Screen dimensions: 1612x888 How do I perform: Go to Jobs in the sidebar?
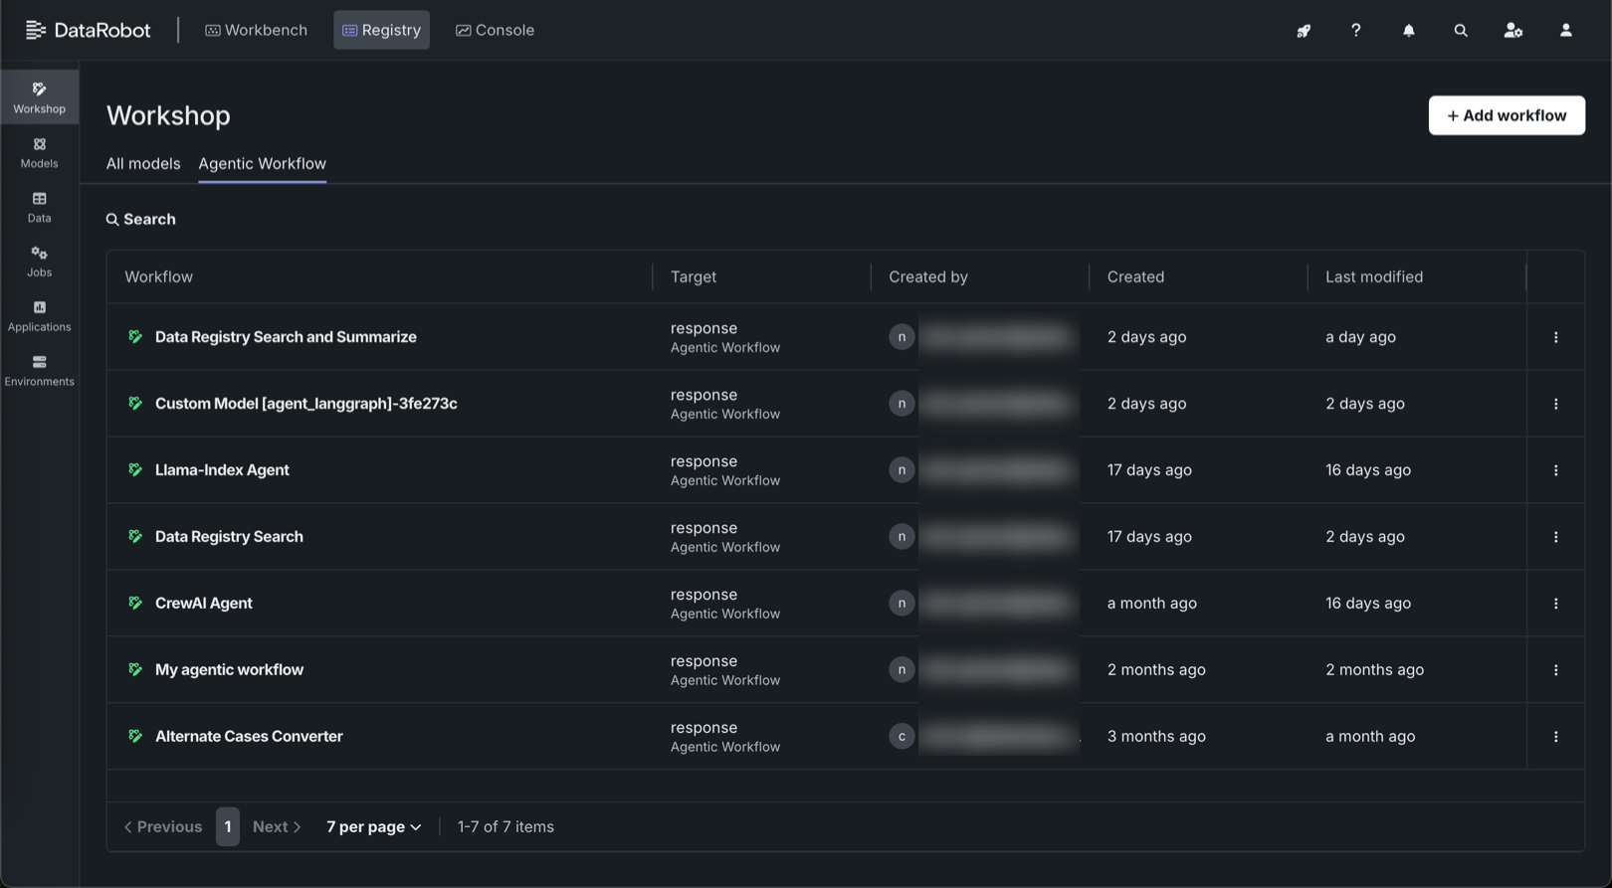tap(39, 262)
